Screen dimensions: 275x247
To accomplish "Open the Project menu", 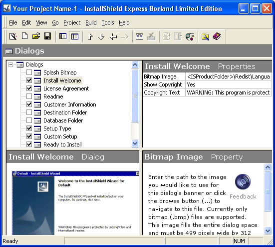I will tap(72, 22).
